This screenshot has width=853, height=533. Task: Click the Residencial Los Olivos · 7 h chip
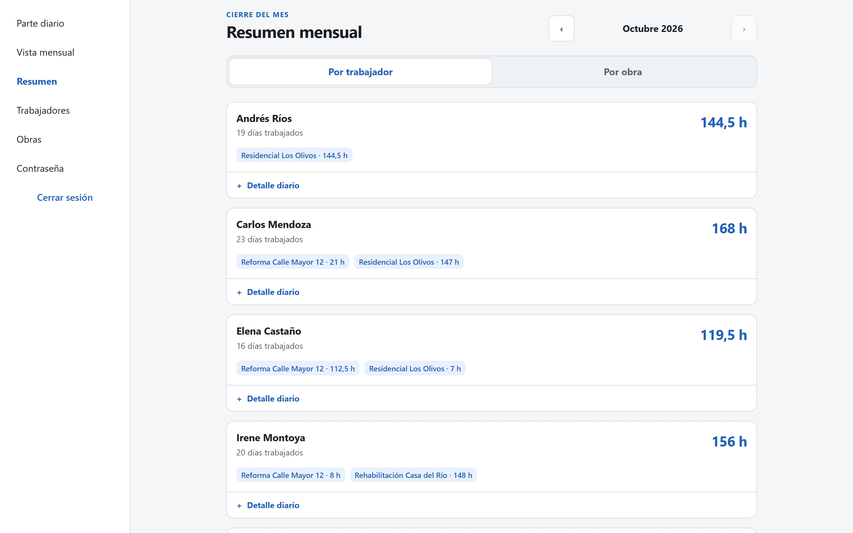[x=415, y=368]
